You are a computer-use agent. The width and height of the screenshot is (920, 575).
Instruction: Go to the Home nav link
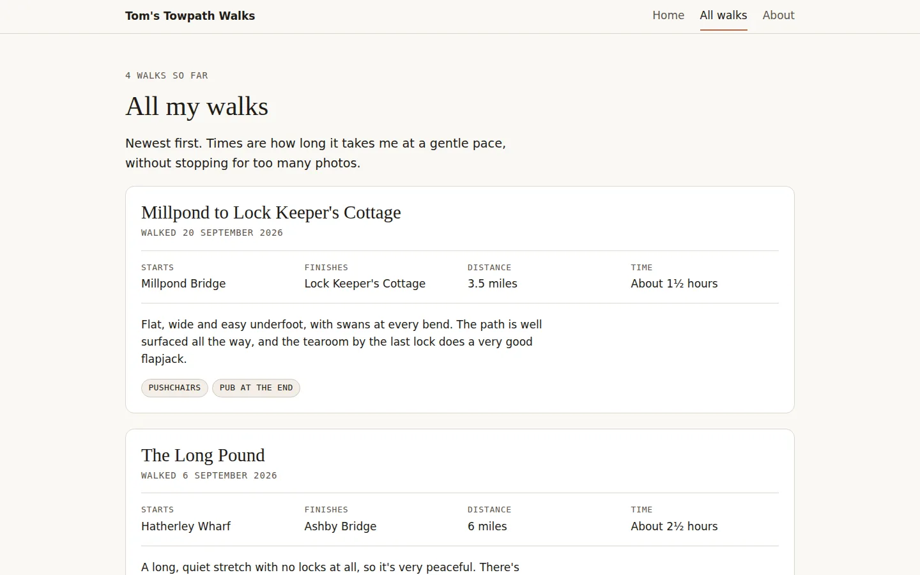(668, 15)
